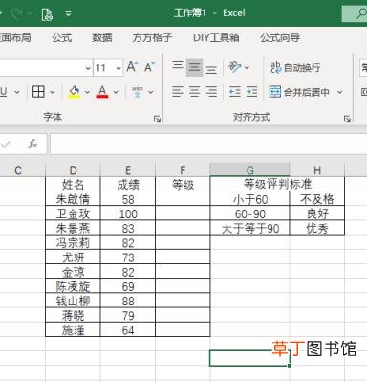Select column D header
367x382 pixels.
click(x=73, y=170)
